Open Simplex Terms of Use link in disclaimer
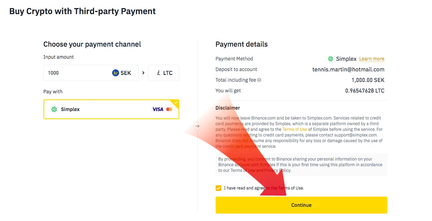 (x=294, y=129)
